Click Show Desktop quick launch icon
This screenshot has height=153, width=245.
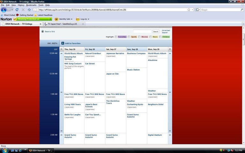click(12, 150)
